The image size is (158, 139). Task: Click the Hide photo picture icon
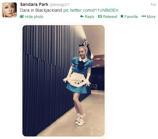pyautogui.click(x=22, y=16)
